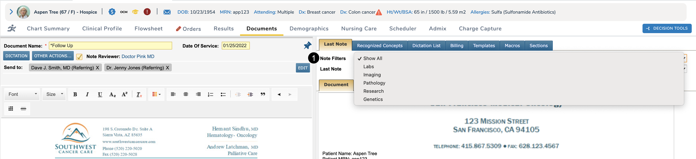Screen dimensions: 696x159
Task: Click the graduation cap icon
Action: point(135,12)
